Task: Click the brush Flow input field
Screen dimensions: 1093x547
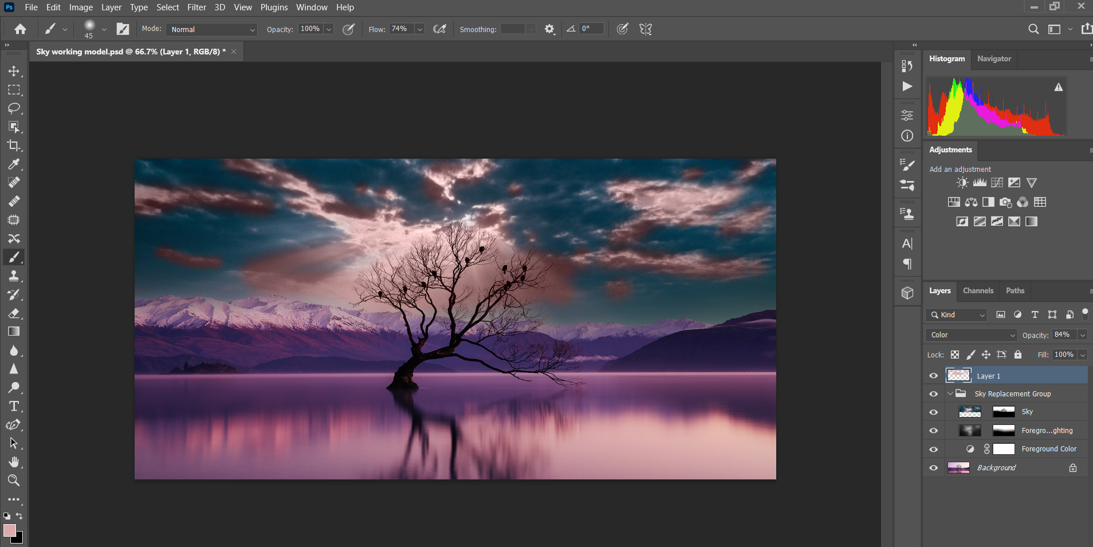Action: click(401, 29)
